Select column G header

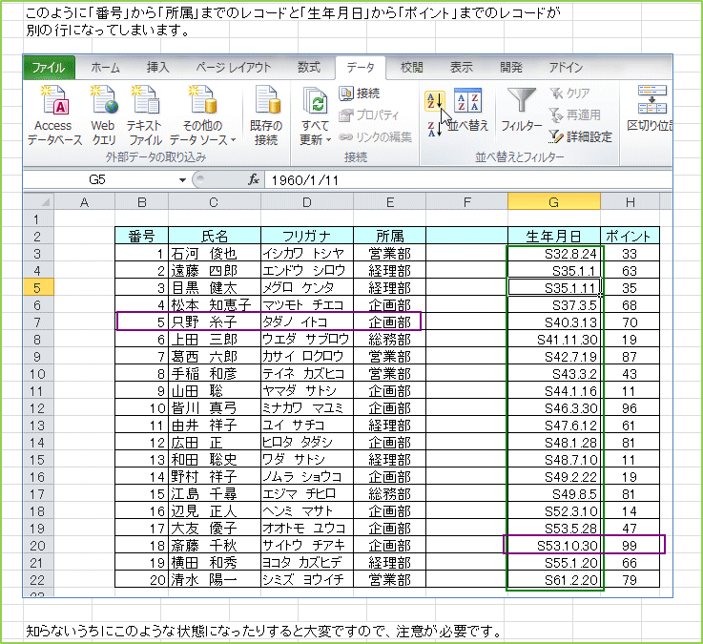[x=553, y=200]
